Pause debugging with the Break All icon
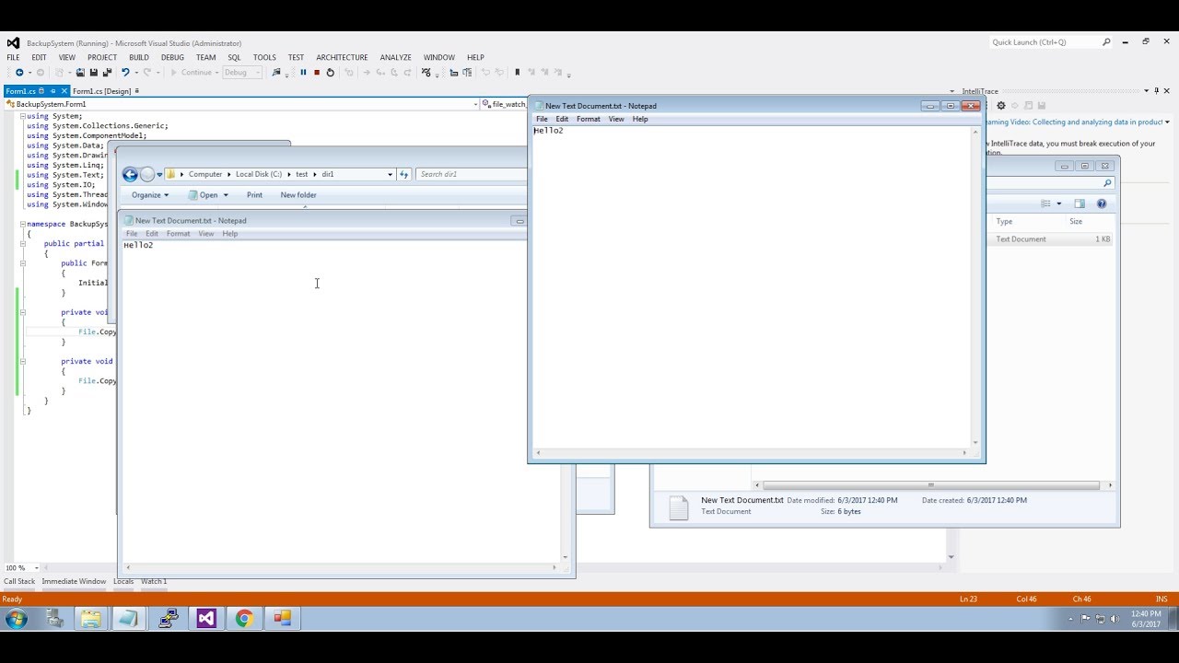The width and height of the screenshot is (1179, 663). pos(303,73)
